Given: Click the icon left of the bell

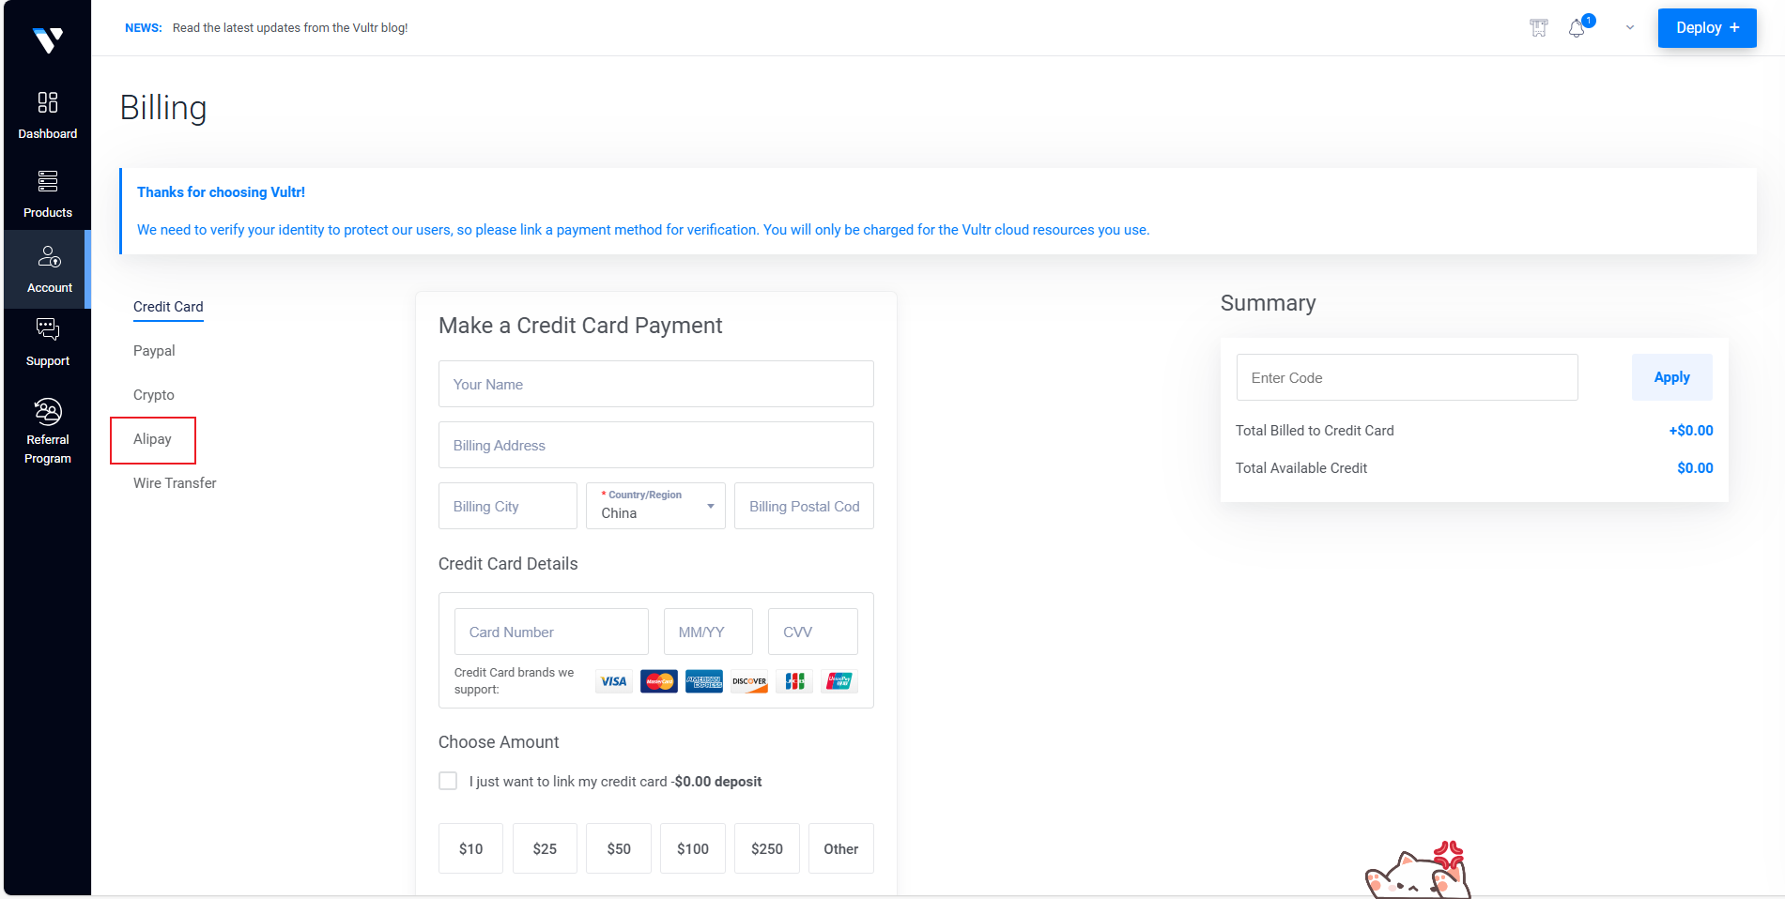Looking at the screenshot, I should (x=1538, y=28).
